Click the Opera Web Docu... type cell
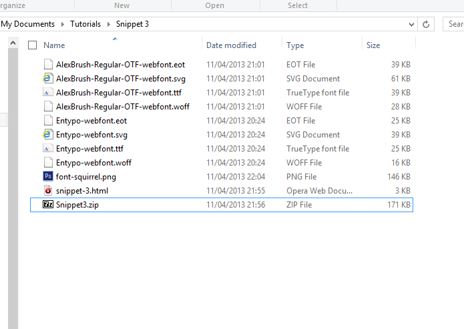 click(319, 191)
